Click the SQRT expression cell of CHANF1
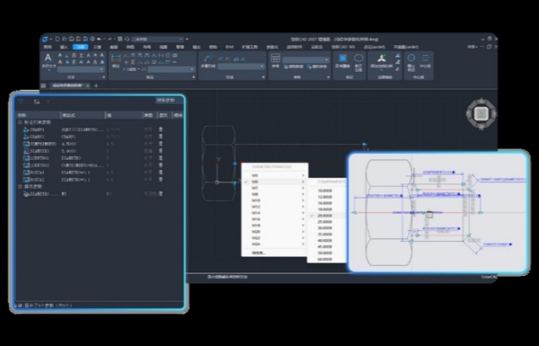This screenshot has width=539, height=346. [83, 129]
